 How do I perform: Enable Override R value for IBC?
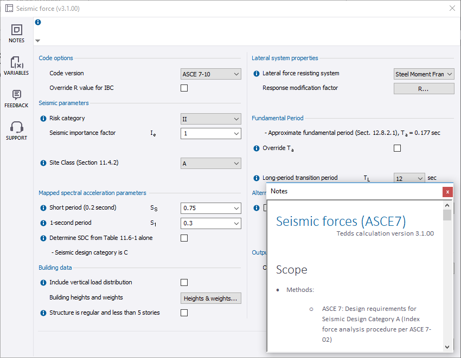(184, 88)
